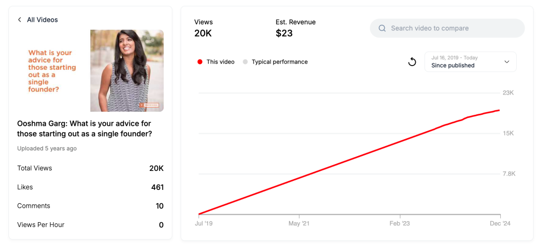Click the Total Views stat row

click(90, 168)
